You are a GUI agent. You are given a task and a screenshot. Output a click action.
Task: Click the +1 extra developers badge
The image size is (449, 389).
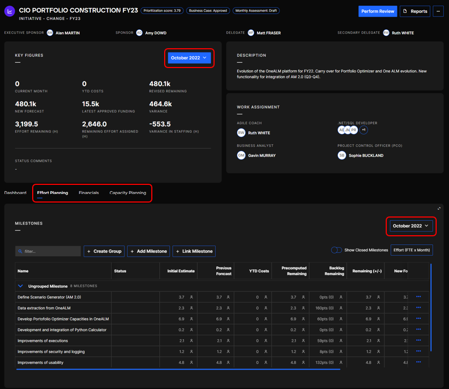coord(364,130)
